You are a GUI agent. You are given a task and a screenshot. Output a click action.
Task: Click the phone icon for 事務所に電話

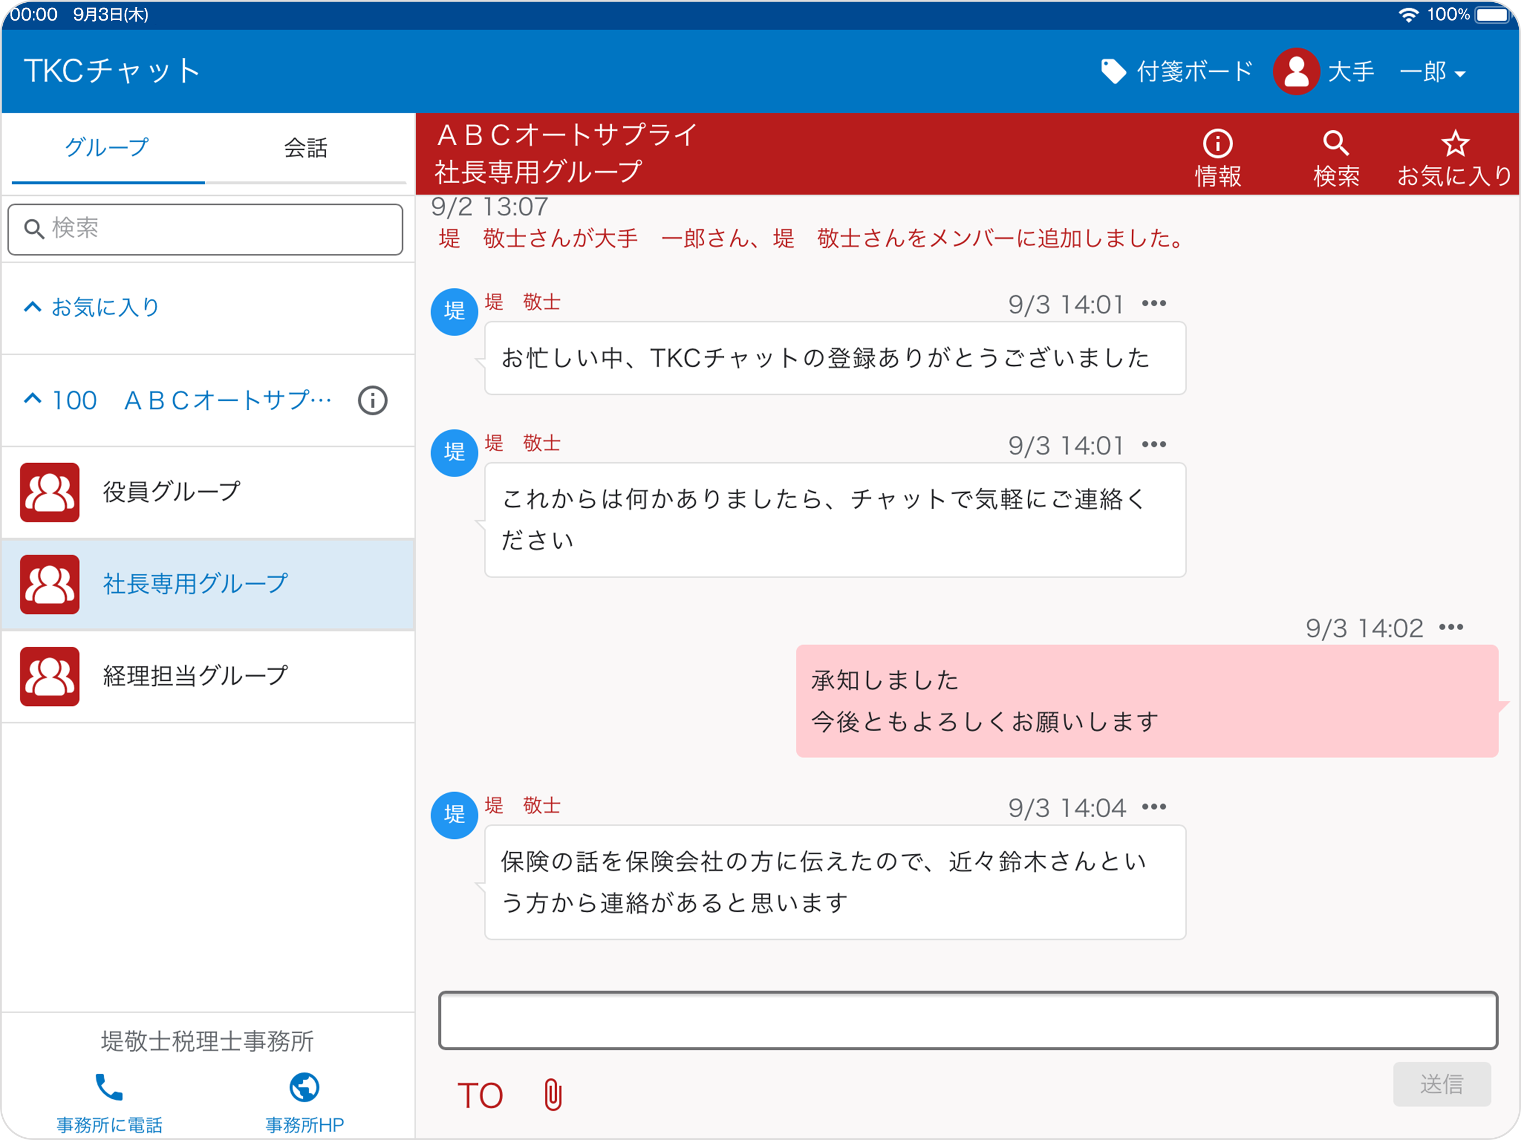pyautogui.click(x=109, y=1087)
